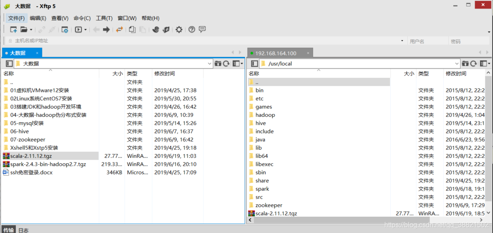Image resolution: width=493 pixels, height=233 pixels.
Task: Go to parent folder in remote pane
Action: point(465,64)
